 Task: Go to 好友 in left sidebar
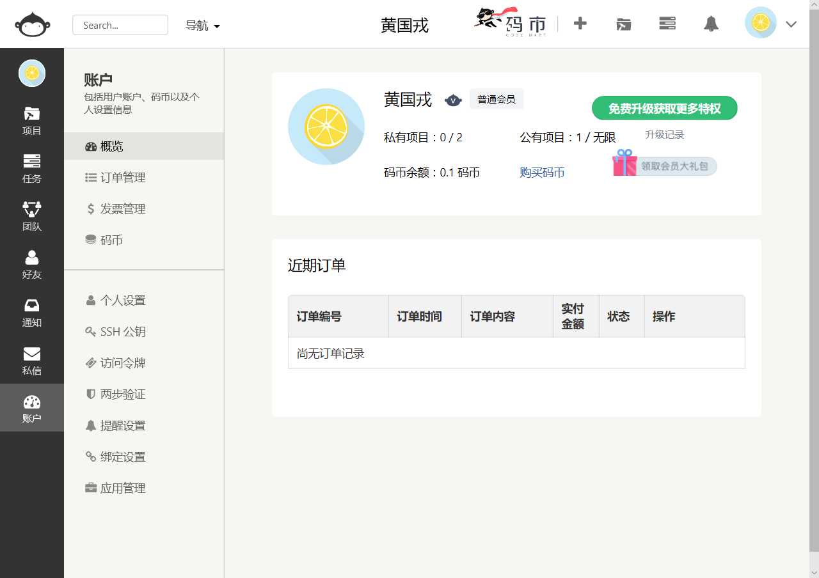[32, 265]
